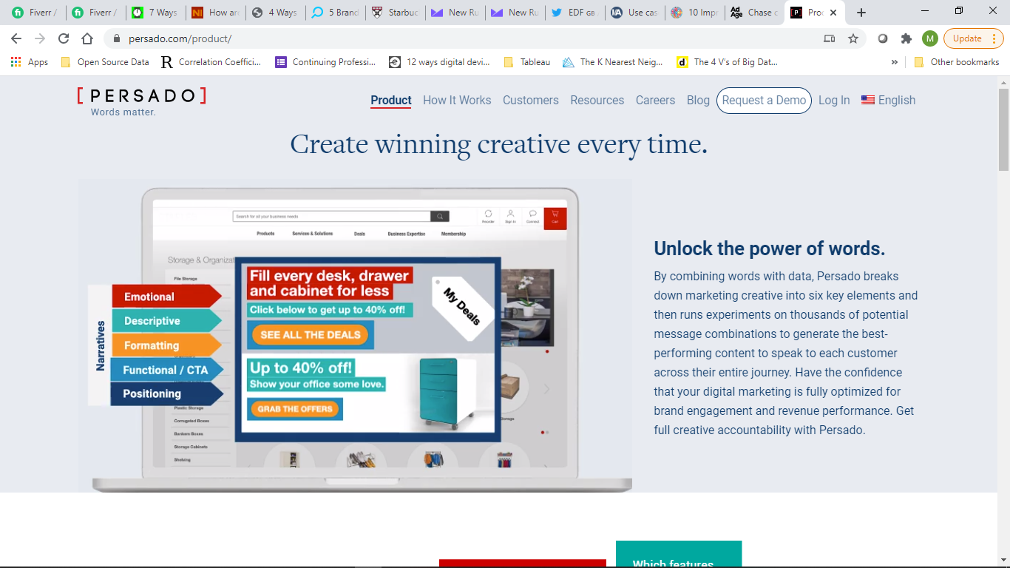Click the mockup search field
Screen dimensions: 1010x568
coord(331,217)
